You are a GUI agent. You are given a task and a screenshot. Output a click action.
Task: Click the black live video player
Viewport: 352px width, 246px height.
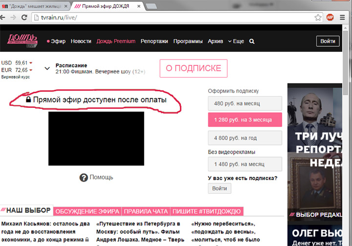(96, 139)
